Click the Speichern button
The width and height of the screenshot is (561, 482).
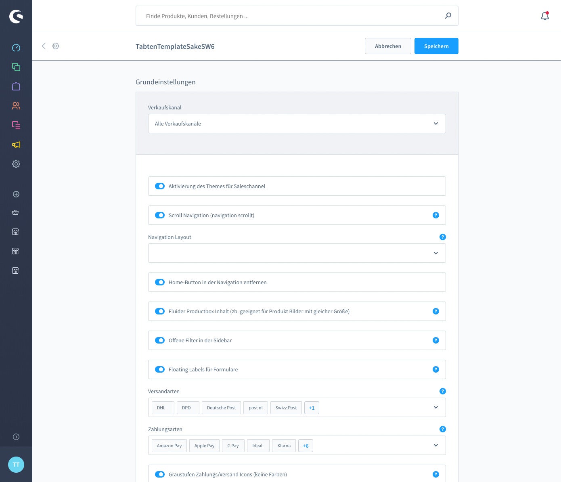[x=436, y=46]
